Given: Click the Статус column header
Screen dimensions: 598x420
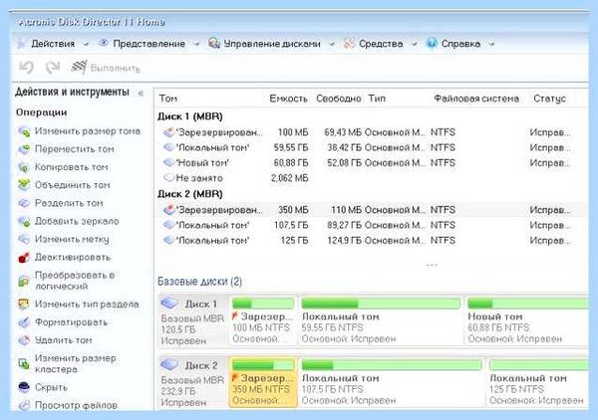Looking at the screenshot, I should (549, 99).
